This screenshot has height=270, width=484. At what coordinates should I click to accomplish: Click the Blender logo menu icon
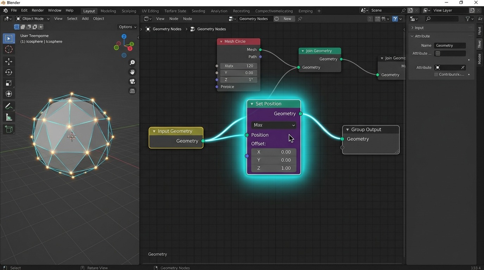click(5, 11)
